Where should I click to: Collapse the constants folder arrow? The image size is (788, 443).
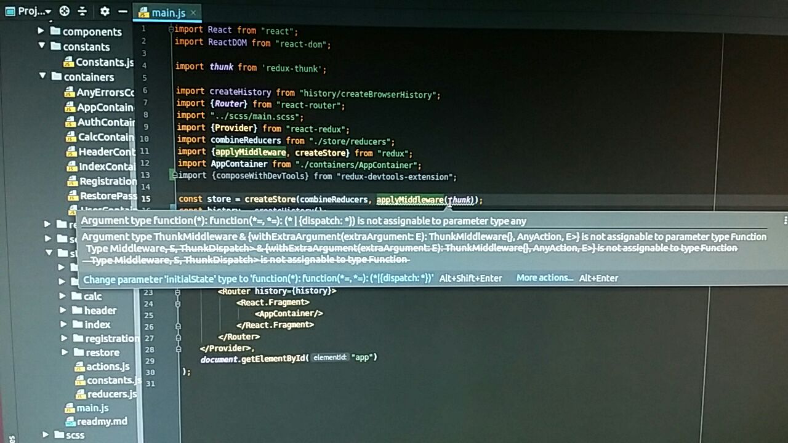42,46
